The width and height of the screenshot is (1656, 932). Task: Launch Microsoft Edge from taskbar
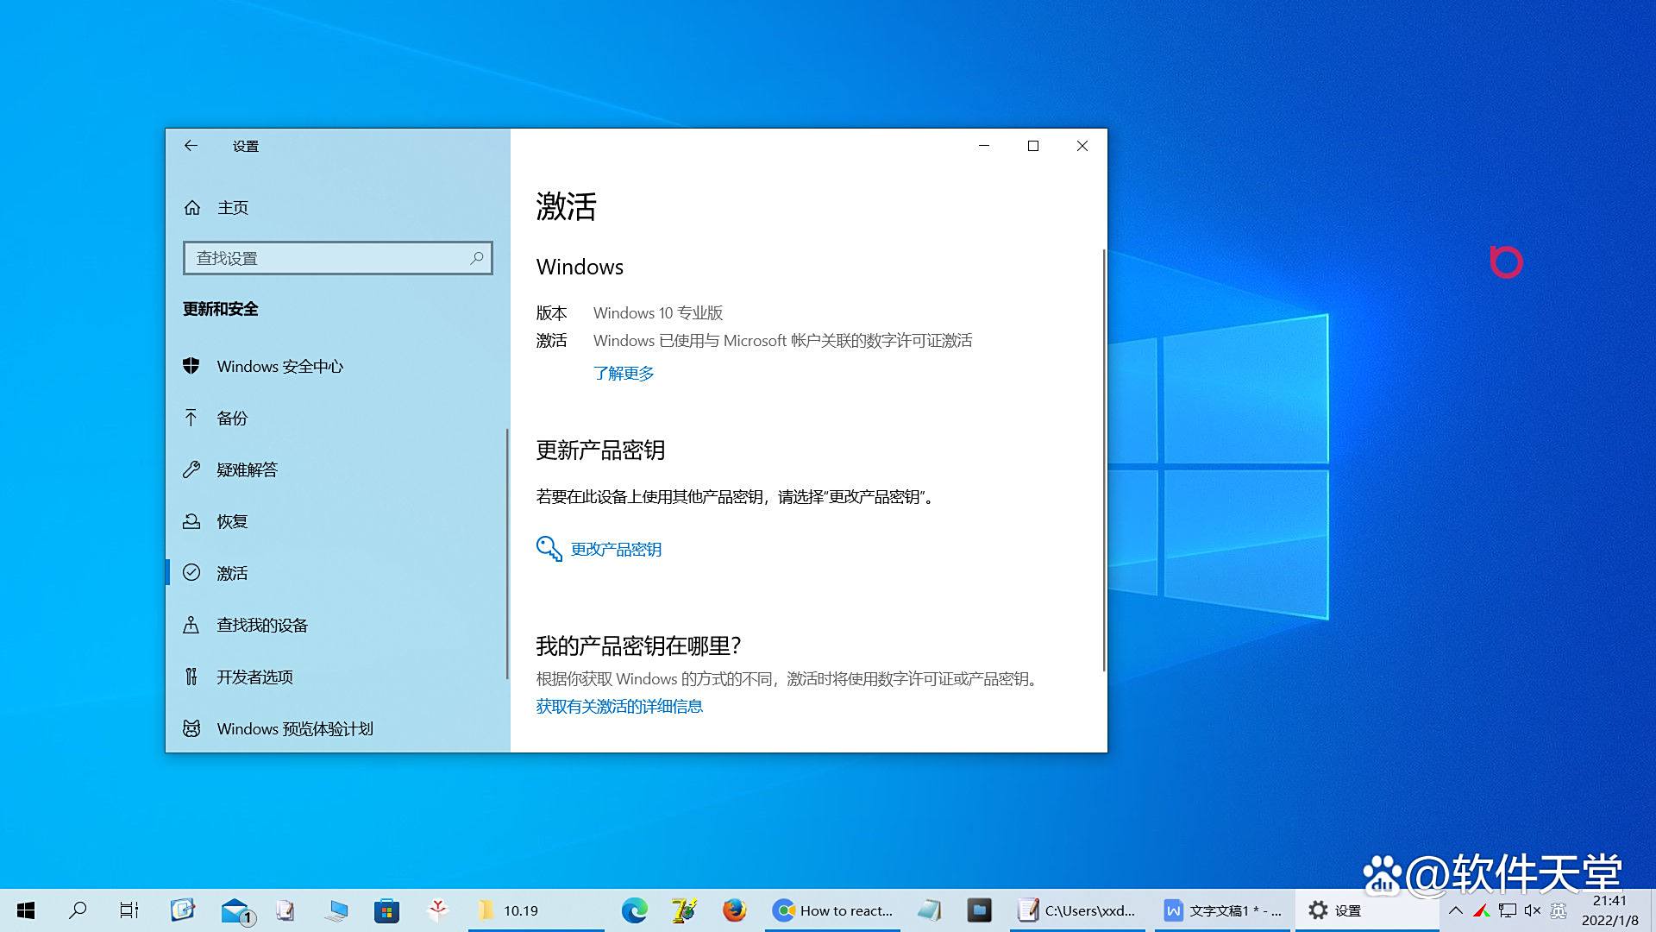click(635, 910)
